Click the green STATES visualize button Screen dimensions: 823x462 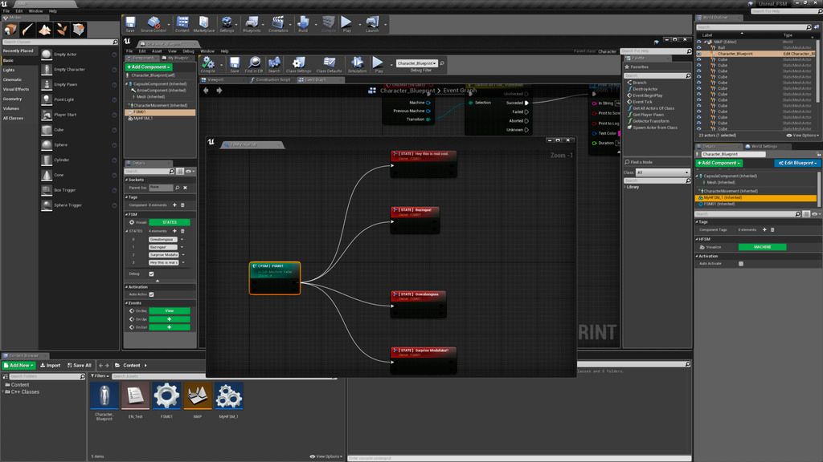(x=170, y=222)
